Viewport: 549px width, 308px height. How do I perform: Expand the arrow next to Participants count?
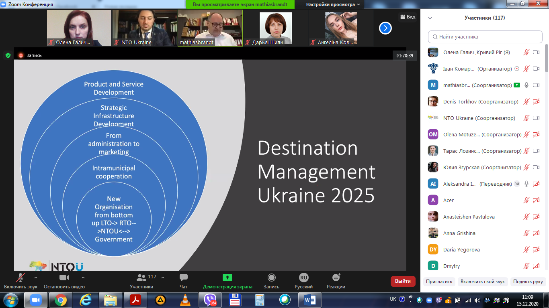pos(163,277)
